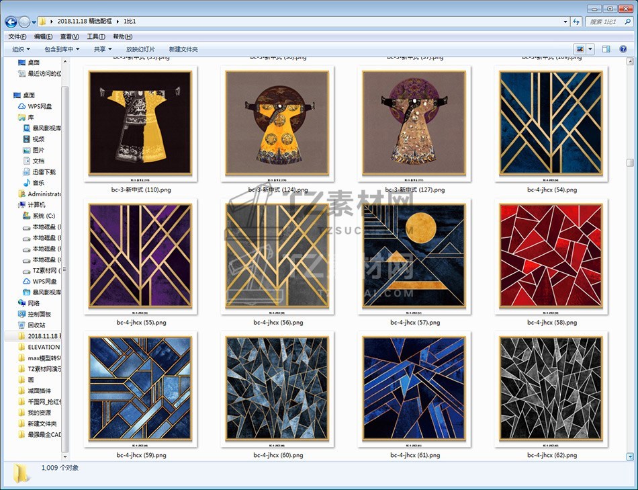Open WPS网盘 cloud drive under 桌面
Image resolution: width=638 pixels, height=490 pixels.
[39, 106]
